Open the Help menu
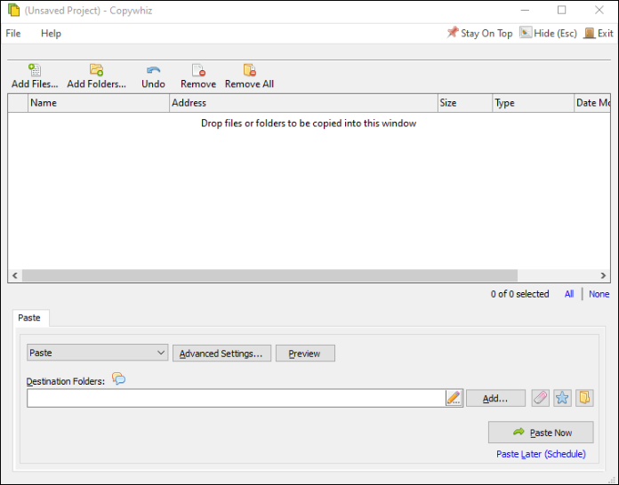 tap(51, 34)
